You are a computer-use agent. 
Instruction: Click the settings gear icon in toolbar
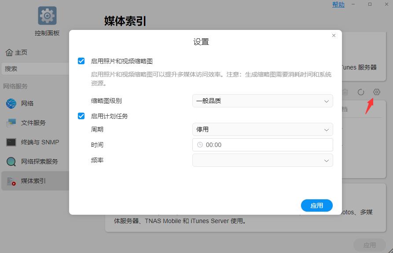coord(376,92)
